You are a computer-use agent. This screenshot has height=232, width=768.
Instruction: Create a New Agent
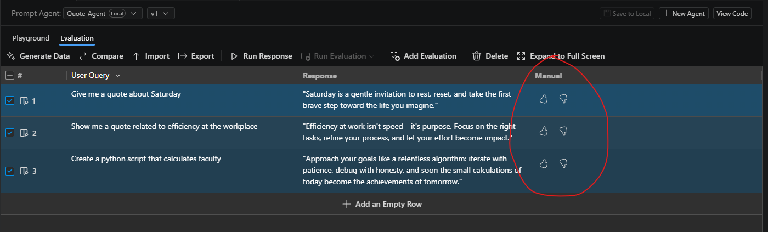coord(684,13)
